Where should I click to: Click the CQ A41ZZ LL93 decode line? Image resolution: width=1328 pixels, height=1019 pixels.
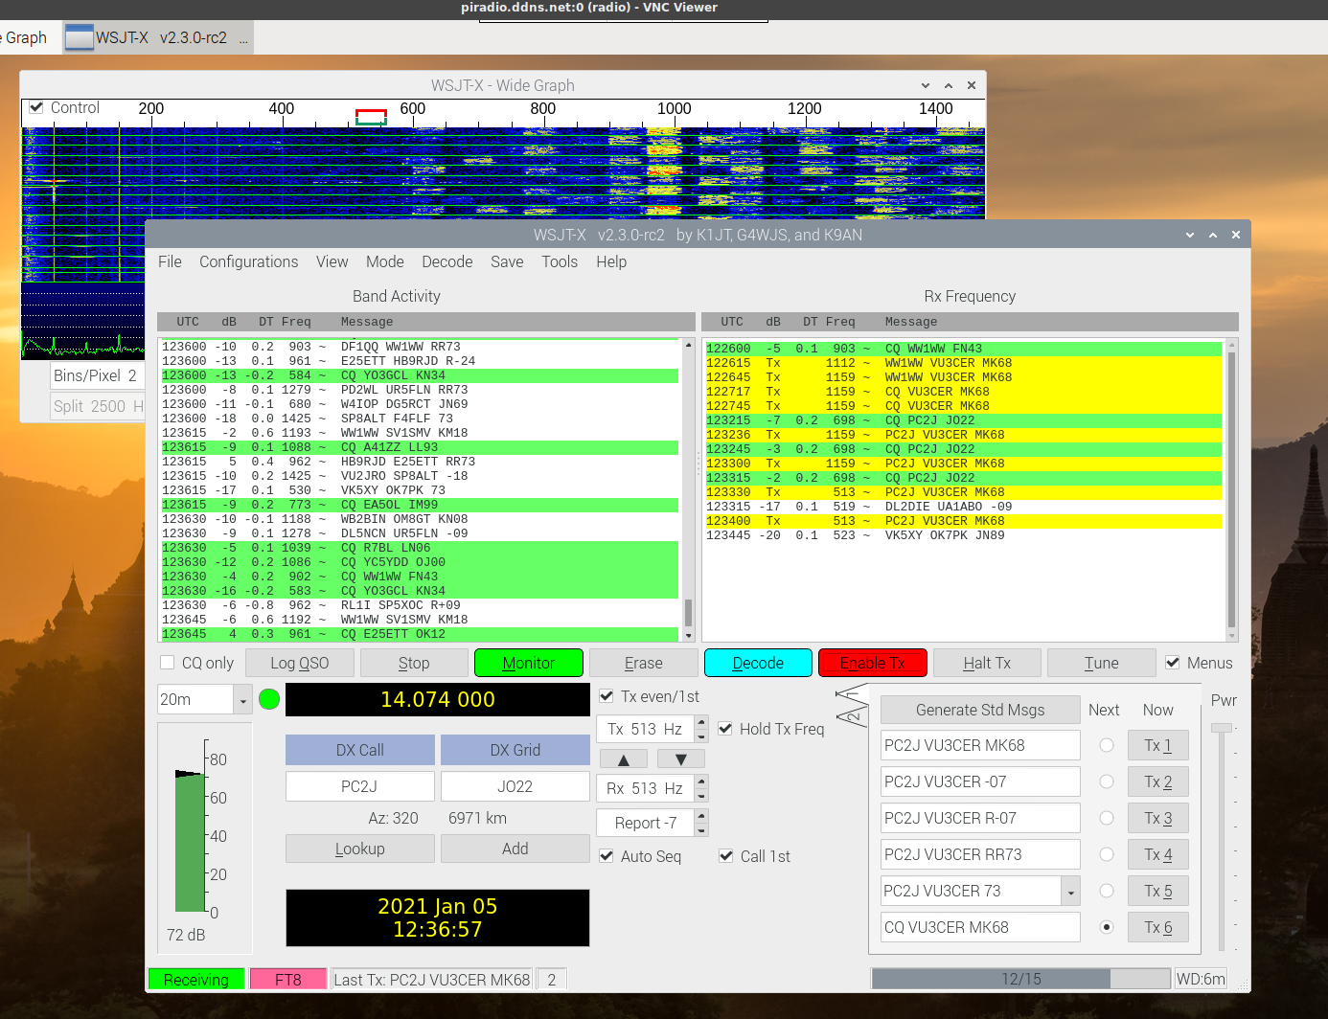tap(420, 447)
